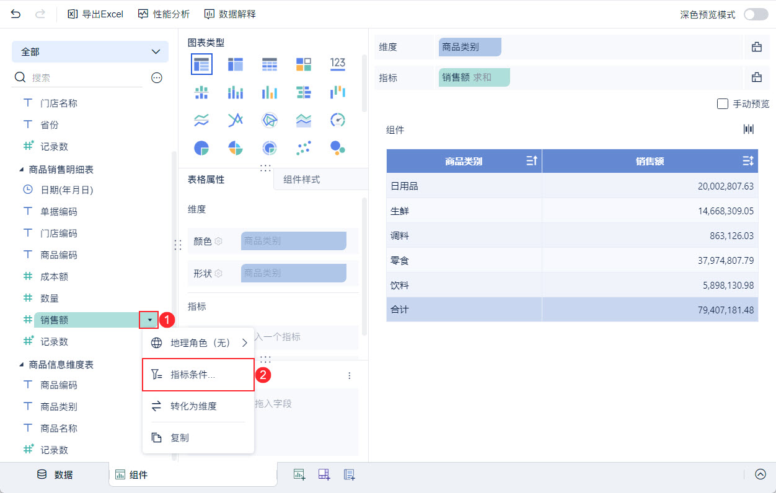
Task: Open the toolbox icon on the 维度 row
Action: [x=756, y=46]
